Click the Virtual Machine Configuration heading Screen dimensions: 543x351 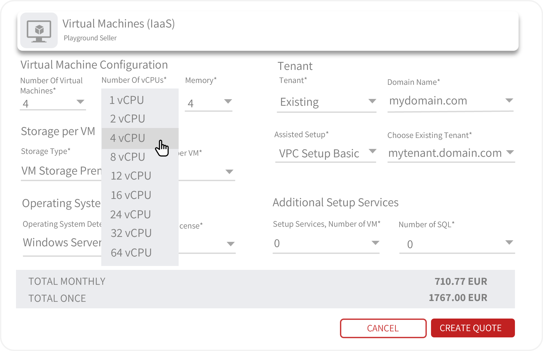(x=94, y=65)
